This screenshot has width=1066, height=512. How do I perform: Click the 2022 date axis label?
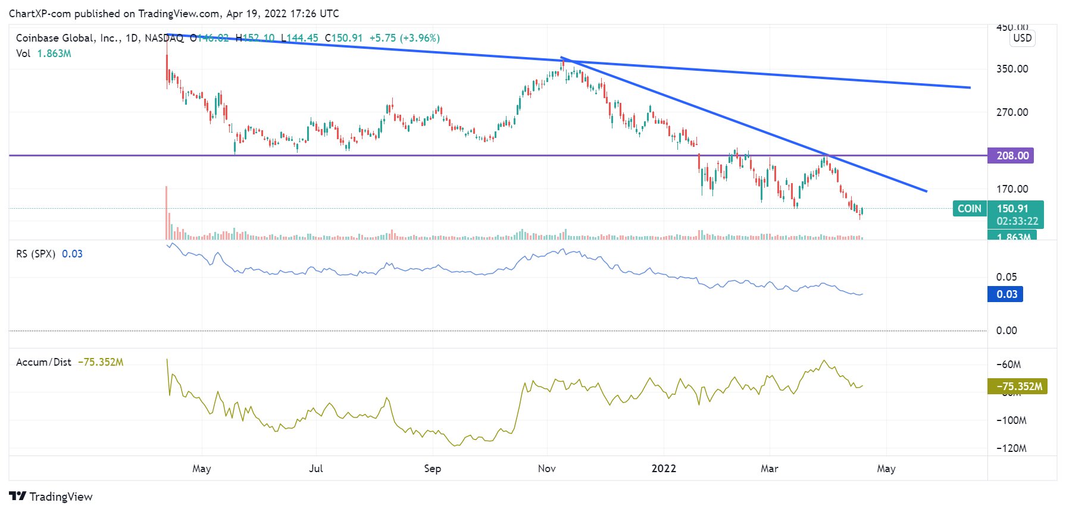[x=664, y=469]
